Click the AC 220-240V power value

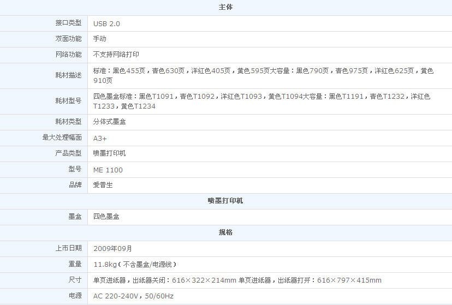[133, 296]
